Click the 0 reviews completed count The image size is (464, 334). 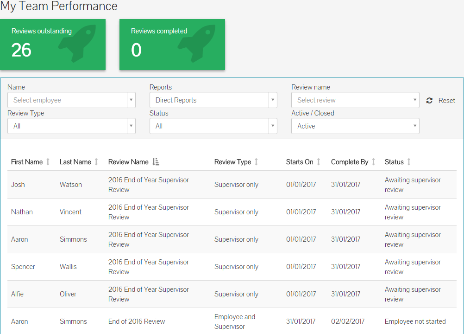pyautogui.click(x=137, y=50)
